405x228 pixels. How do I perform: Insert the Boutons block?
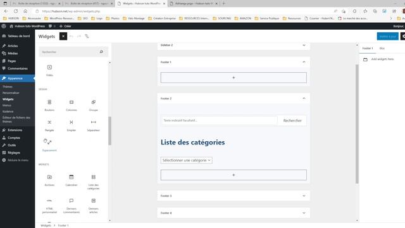click(49, 105)
